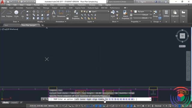Viewport: 192px width, 108px height.
Task: Click the search keyword input field
Action: click(x=121, y=2)
